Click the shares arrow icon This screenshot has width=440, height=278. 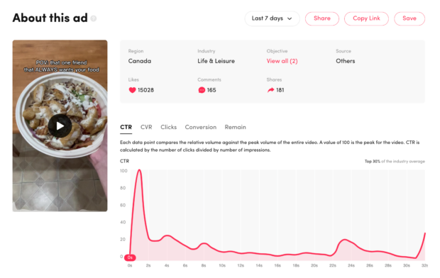[270, 90]
